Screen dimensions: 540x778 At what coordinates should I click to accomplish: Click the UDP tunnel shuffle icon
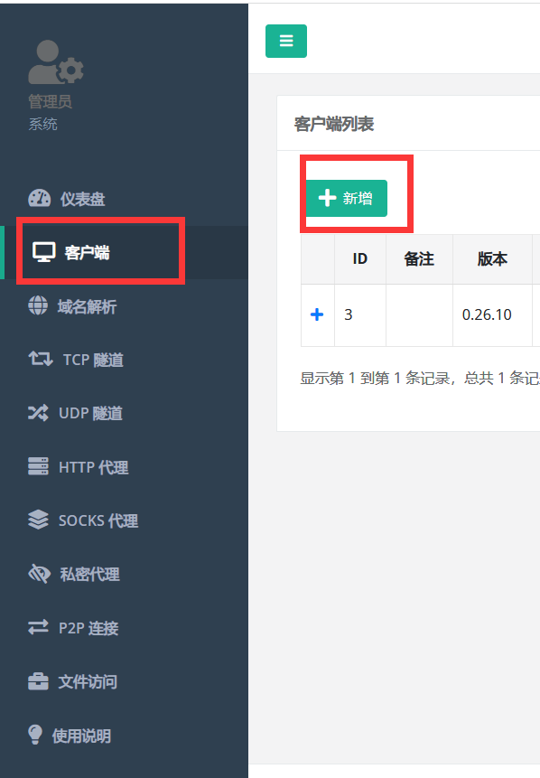38,413
